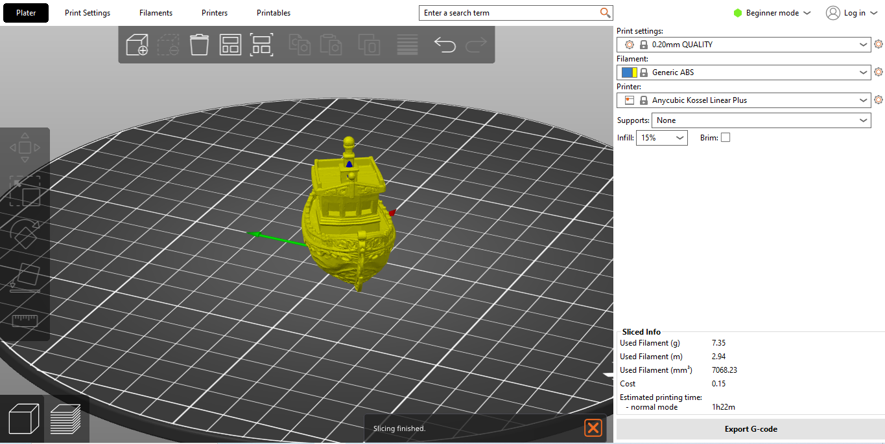Click the Sliced Info heading
Image resolution: width=885 pixels, height=444 pixels.
(x=641, y=332)
